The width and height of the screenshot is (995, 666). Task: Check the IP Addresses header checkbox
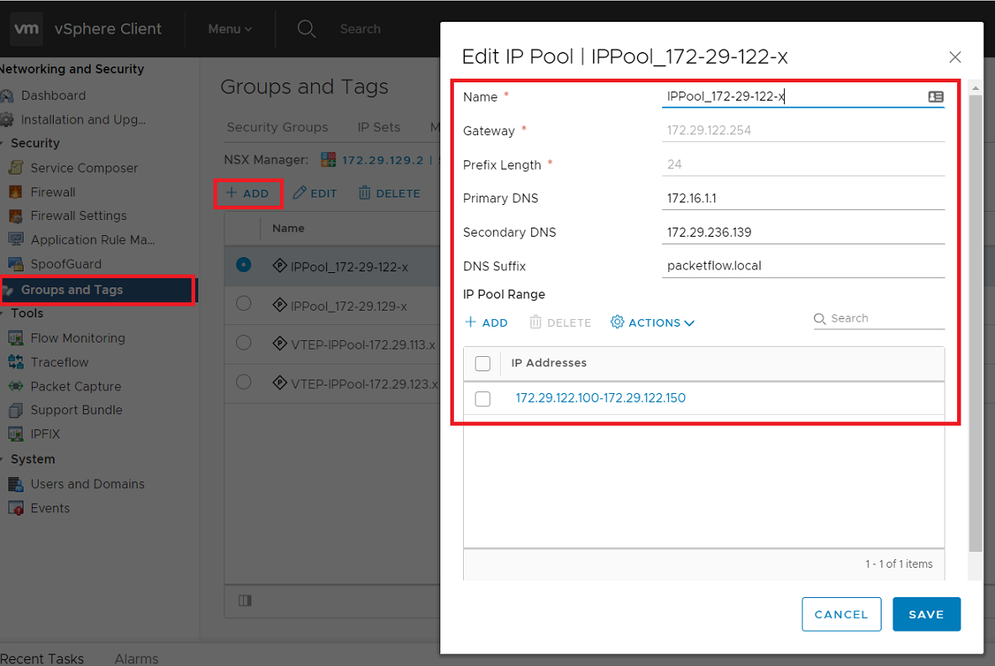coord(483,364)
